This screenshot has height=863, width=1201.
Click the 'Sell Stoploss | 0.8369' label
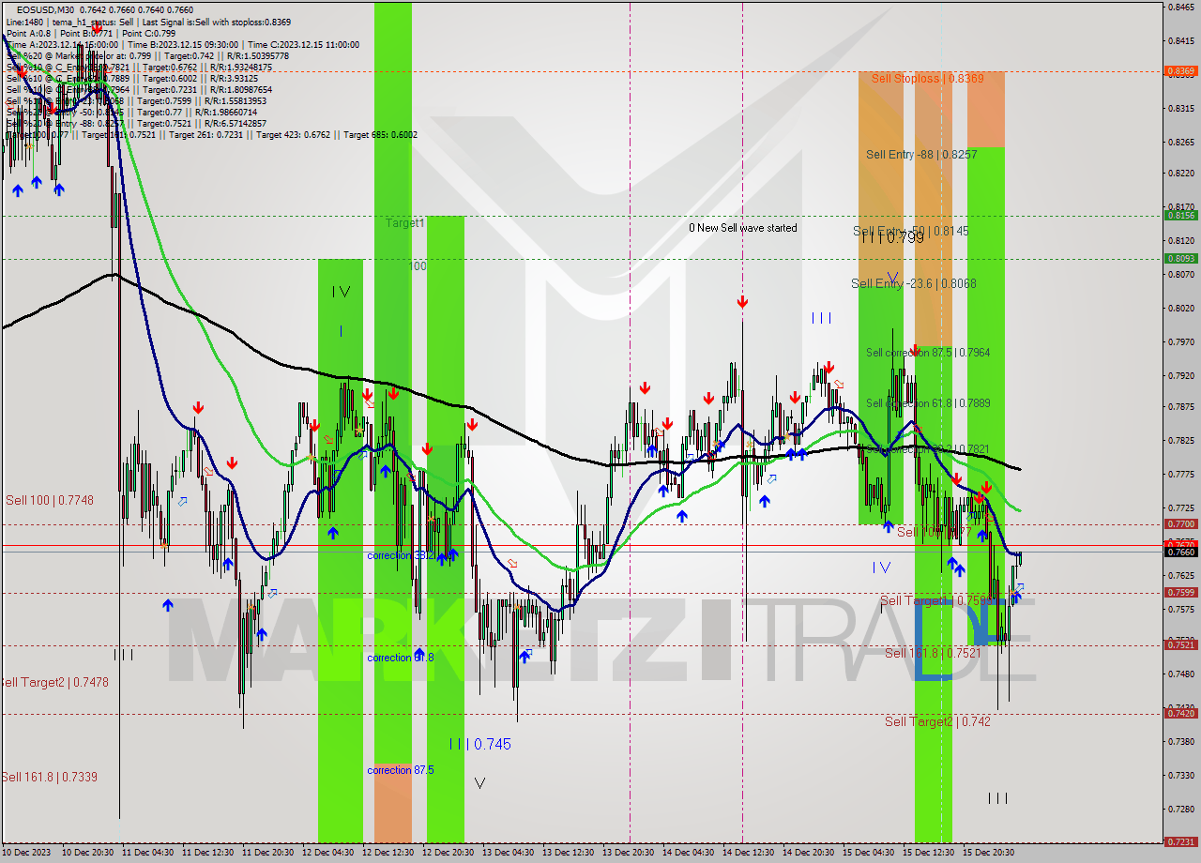[x=927, y=79]
